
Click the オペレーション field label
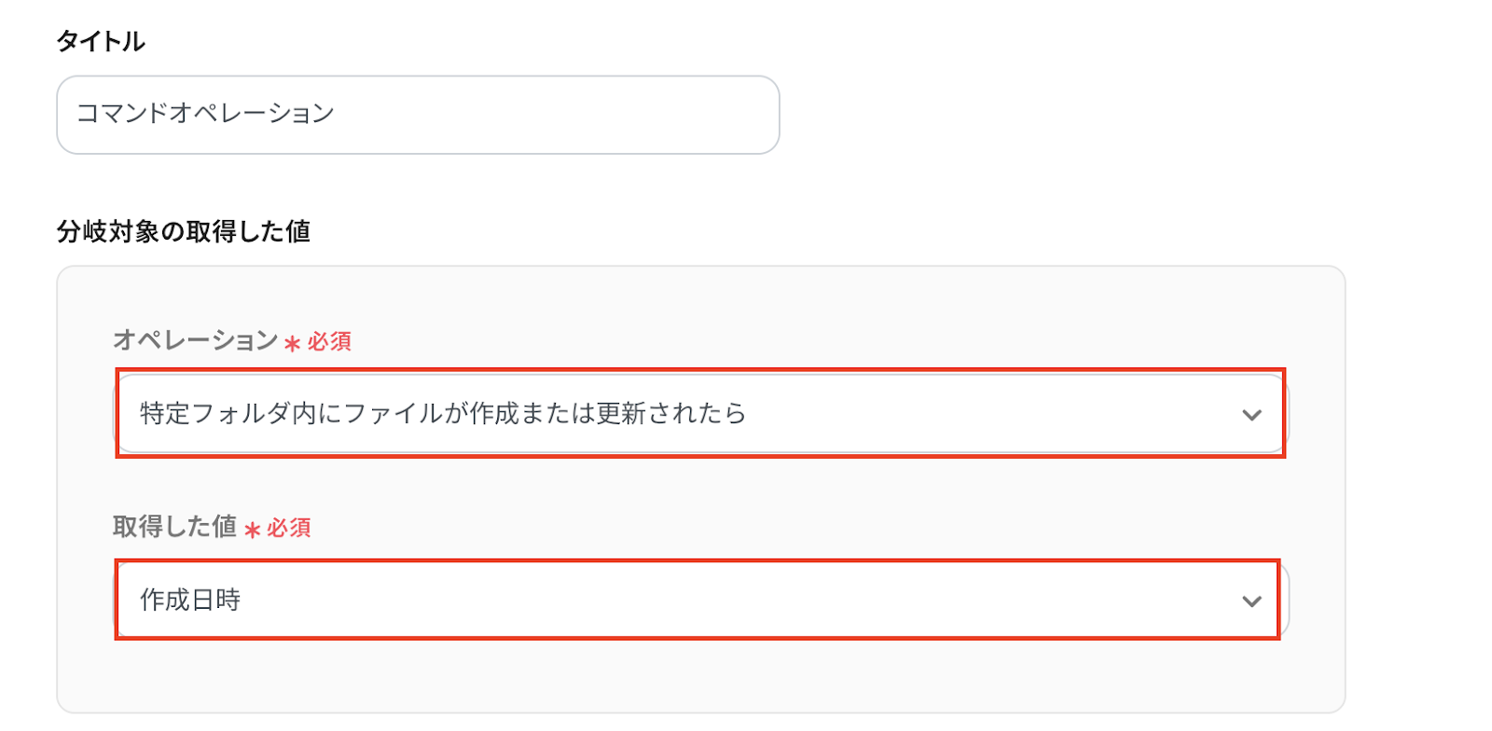196,340
